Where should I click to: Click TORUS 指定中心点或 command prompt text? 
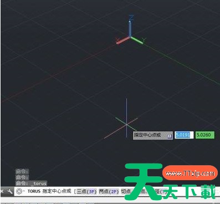(x=49, y=191)
